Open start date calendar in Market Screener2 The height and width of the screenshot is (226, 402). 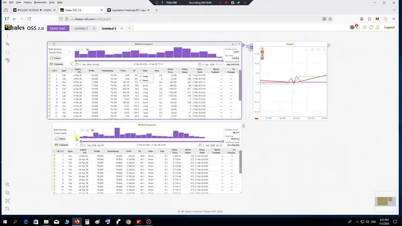point(82,145)
